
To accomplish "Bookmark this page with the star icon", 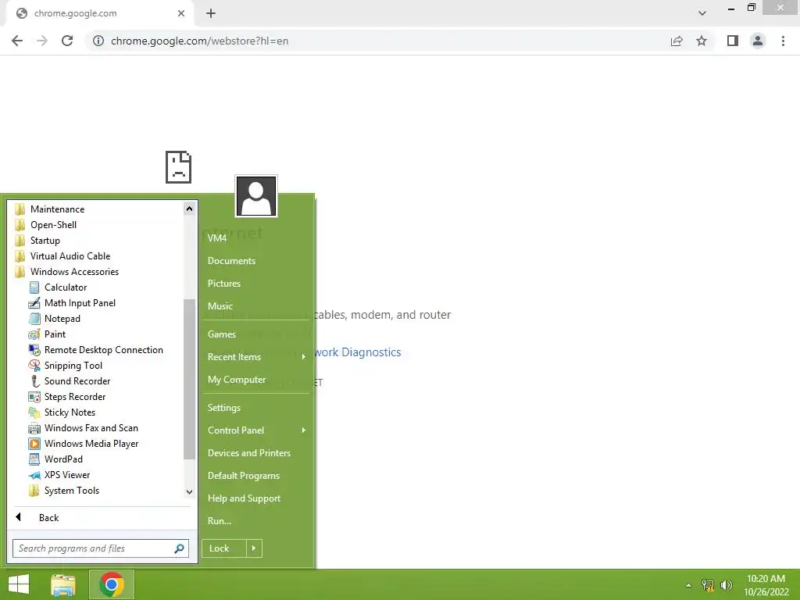I will [702, 41].
